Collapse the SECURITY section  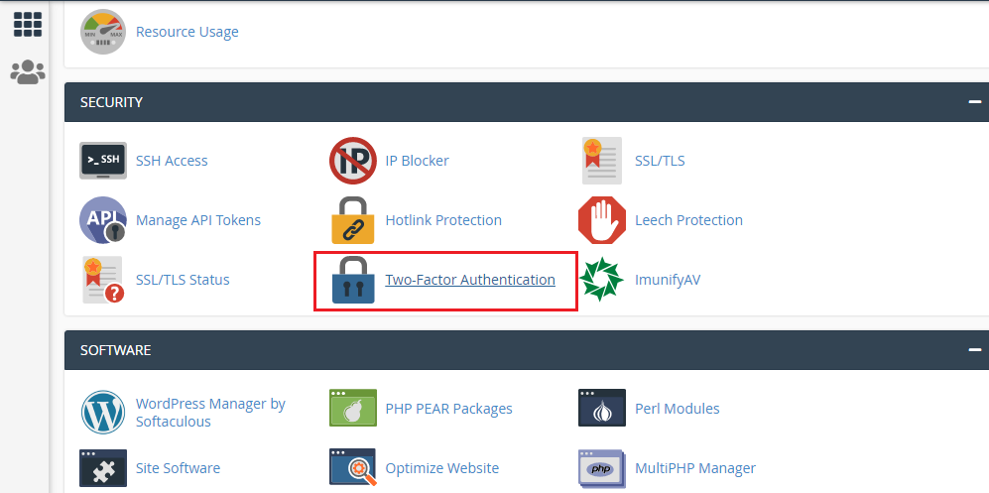(975, 101)
